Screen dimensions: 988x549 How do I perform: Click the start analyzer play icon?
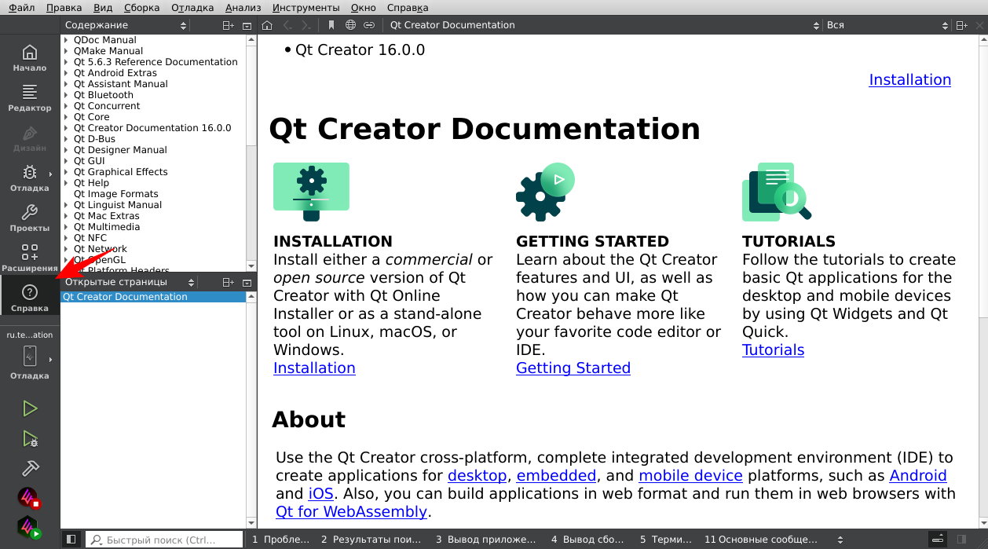pyautogui.click(x=29, y=527)
